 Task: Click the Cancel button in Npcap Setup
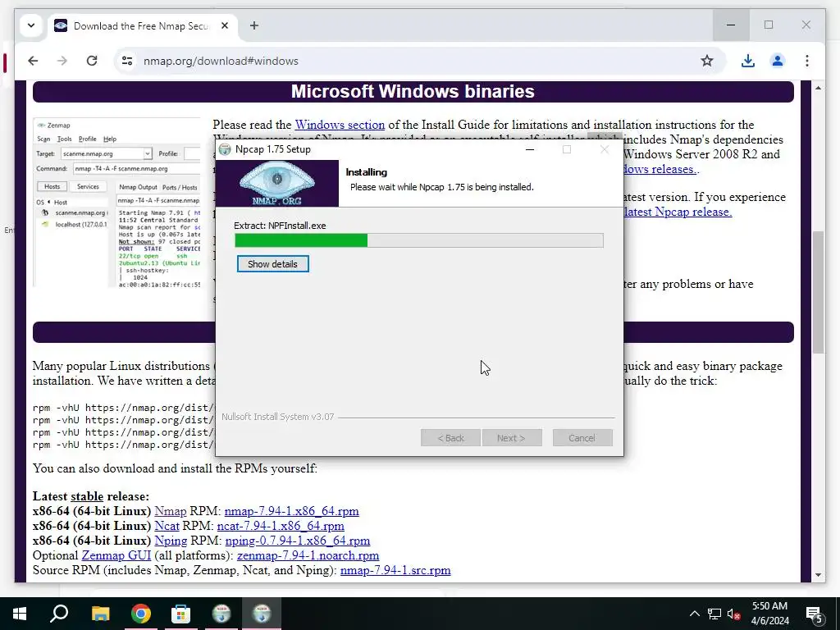point(582,438)
